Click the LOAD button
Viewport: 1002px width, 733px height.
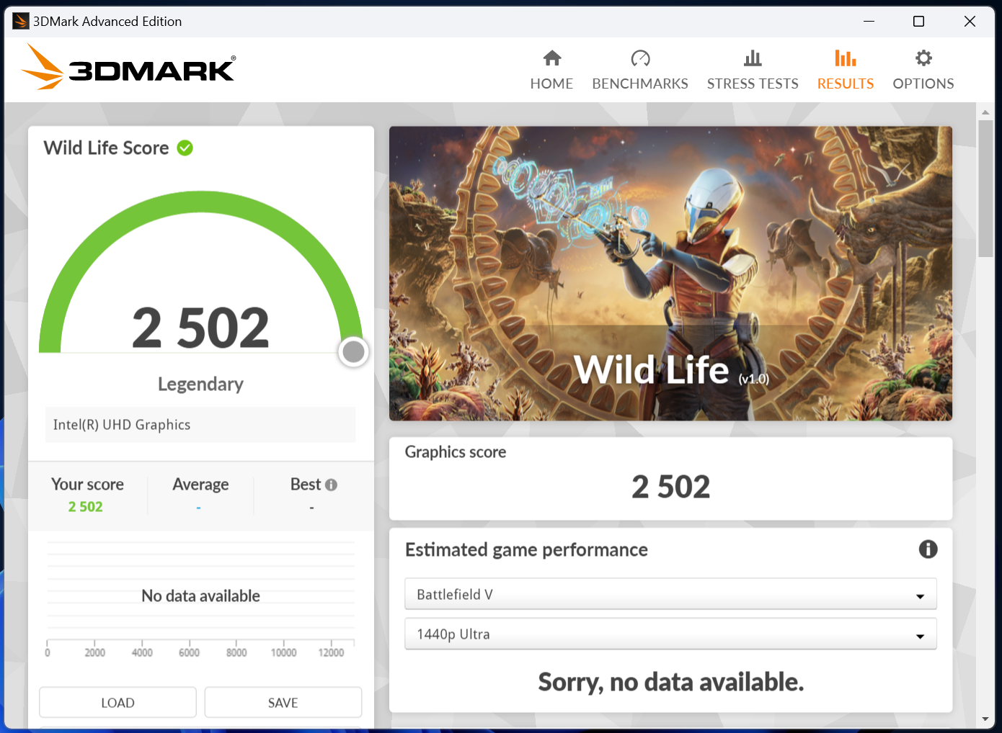click(118, 702)
